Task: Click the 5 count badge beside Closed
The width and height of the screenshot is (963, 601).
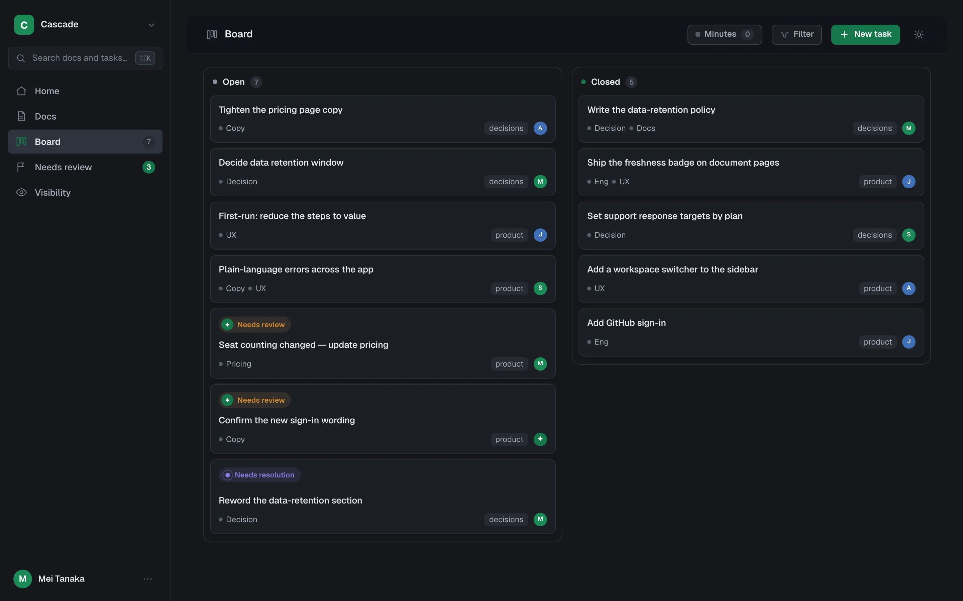Action: click(631, 82)
